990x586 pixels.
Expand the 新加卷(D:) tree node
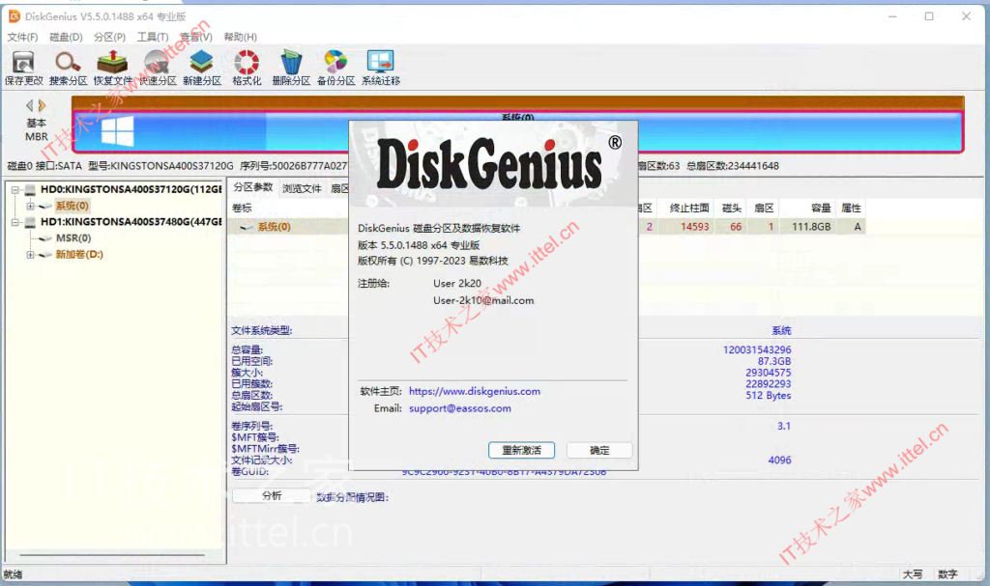coord(30,254)
